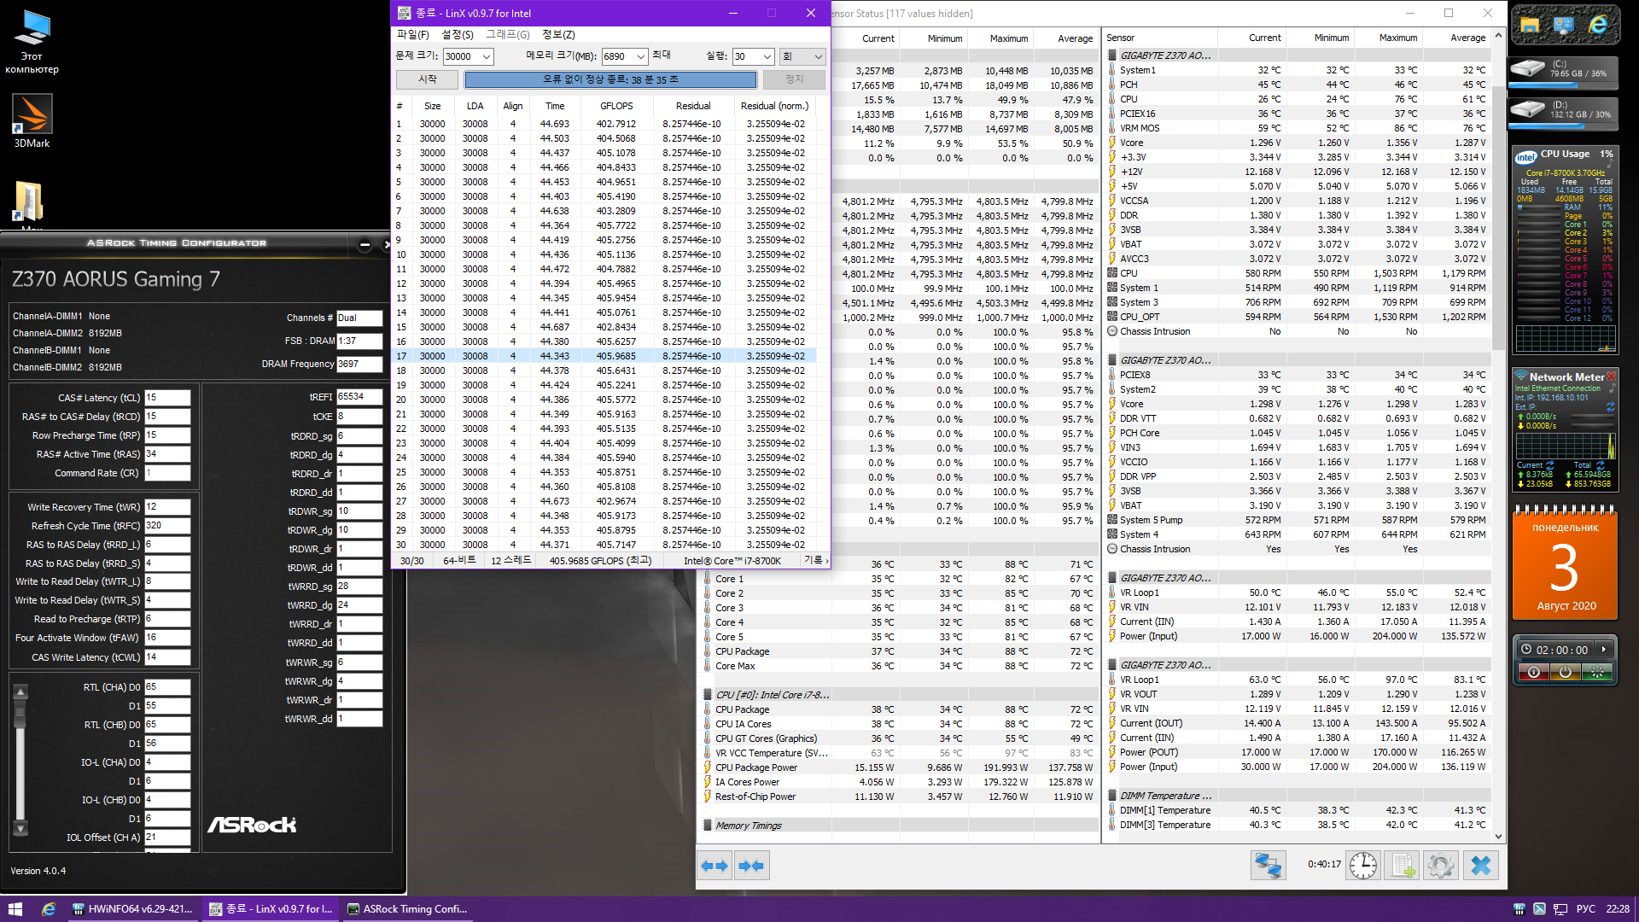
Task: Switch to ASRock Timing Configurator taskbar button
Action: tap(408, 909)
